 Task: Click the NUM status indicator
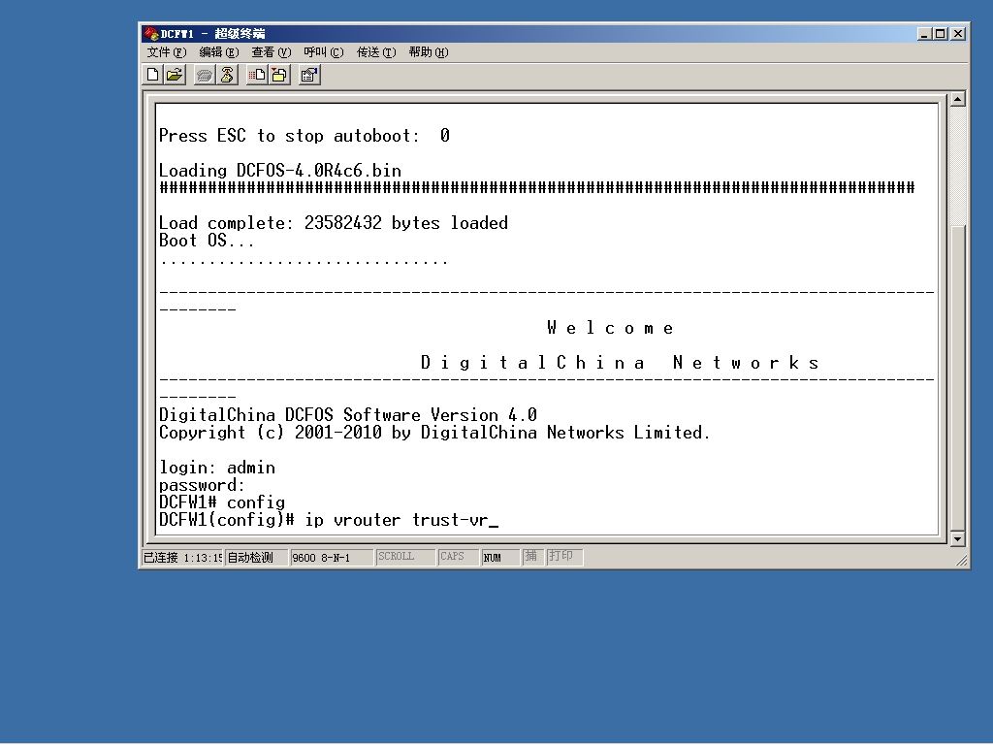coord(500,558)
